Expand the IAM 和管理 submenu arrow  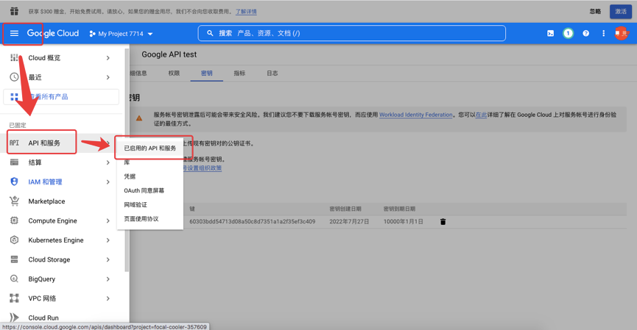click(x=108, y=182)
